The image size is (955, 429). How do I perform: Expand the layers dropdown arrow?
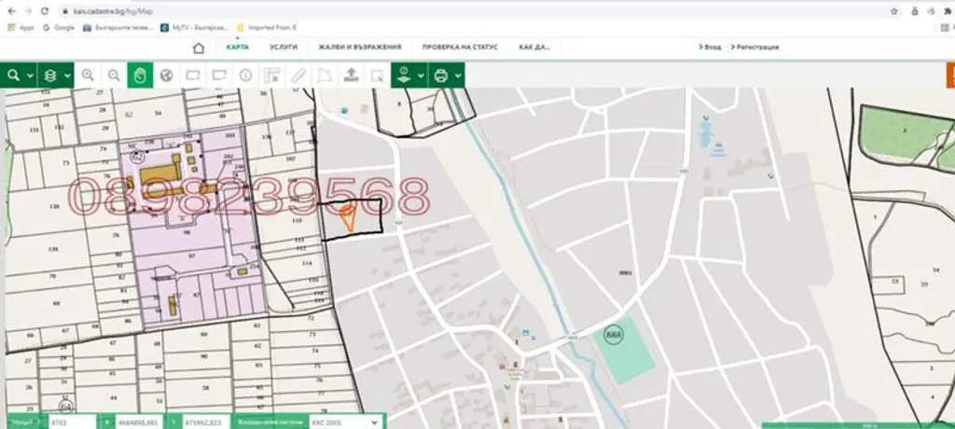67,76
